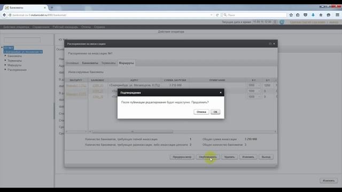Screen dimensions: 342x192
Task: Open a new browser tab with plus
Action: click(x=52, y=7)
